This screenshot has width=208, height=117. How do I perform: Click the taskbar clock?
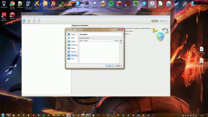tap(202, 115)
